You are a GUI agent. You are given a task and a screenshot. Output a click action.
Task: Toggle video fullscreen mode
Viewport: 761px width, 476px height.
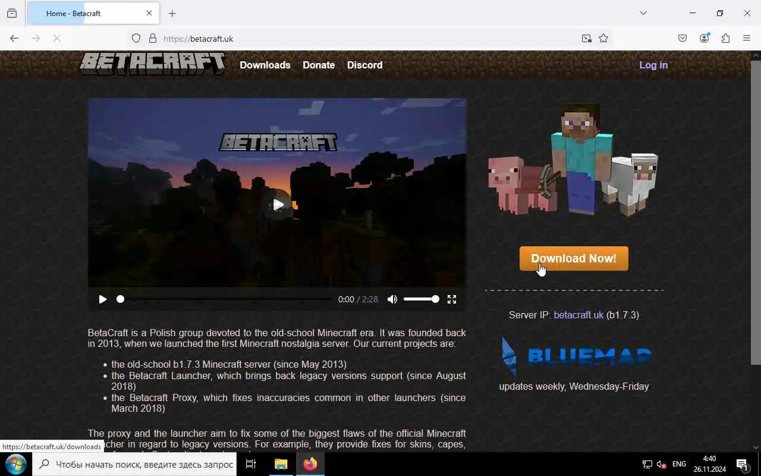coord(452,299)
